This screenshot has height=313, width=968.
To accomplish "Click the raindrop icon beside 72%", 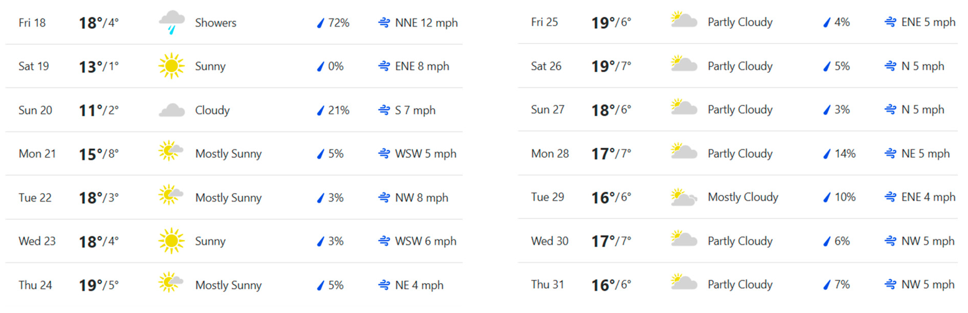I will 320,23.
